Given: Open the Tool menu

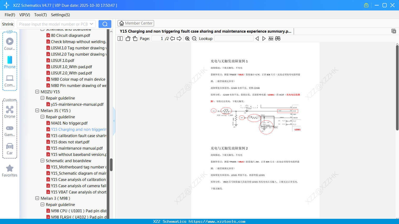Looking at the screenshot, I should [x=40, y=15].
